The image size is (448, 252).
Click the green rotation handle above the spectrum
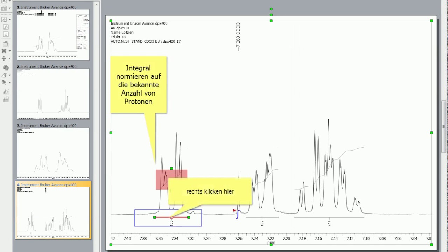(271, 9)
